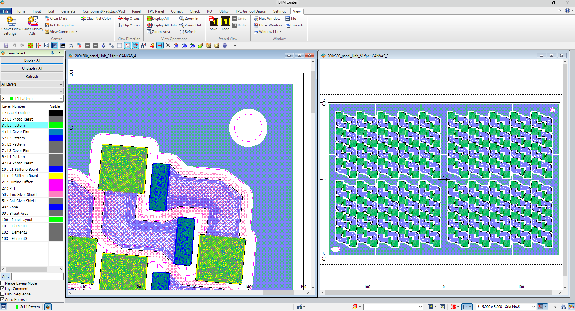This screenshot has height=311, width=575.
Task: Click the Undisplay All button
Action: [32, 68]
